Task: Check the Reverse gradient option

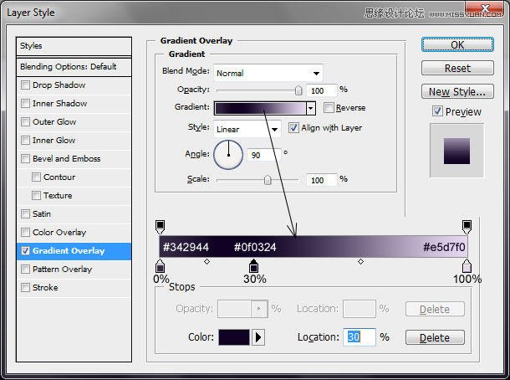Action: click(x=329, y=107)
